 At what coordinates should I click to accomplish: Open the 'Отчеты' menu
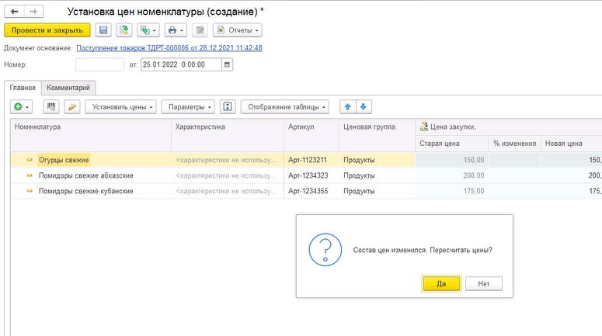pos(237,30)
